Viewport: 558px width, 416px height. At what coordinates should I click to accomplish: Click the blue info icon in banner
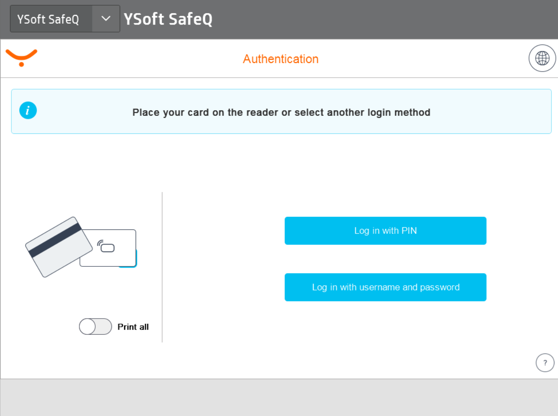click(x=28, y=111)
